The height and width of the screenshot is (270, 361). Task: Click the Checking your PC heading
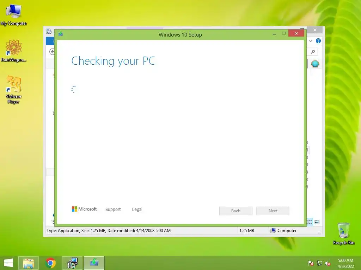(113, 61)
